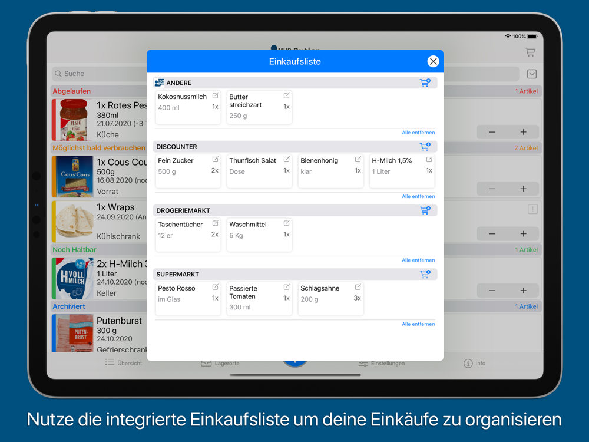589x442 pixels.
Task: Click the Abgelaufen section header
Action: pyautogui.click(x=72, y=91)
